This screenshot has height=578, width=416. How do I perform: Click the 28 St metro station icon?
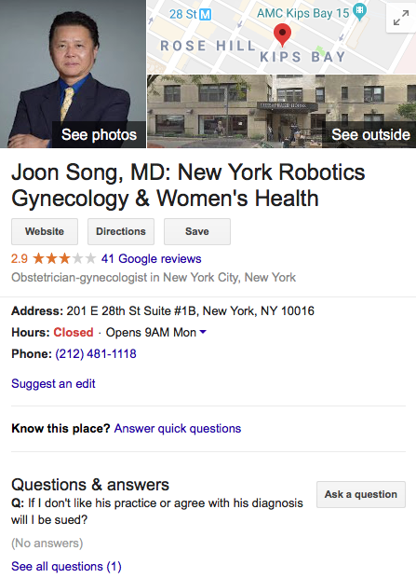click(205, 14)
